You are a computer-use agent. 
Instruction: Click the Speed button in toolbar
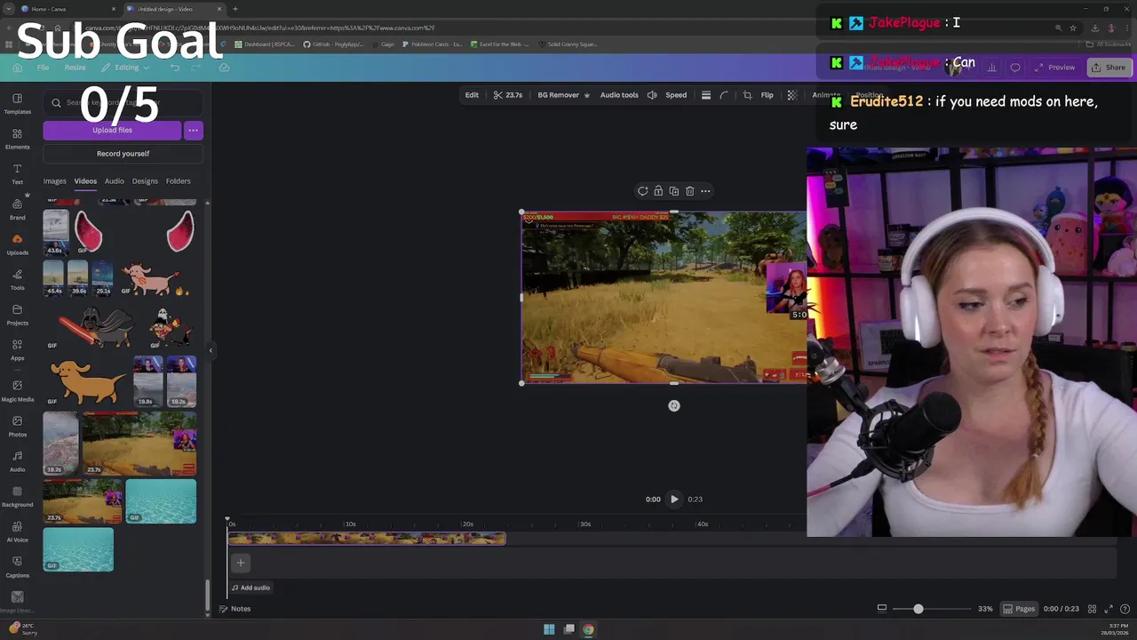coord(676,95)
